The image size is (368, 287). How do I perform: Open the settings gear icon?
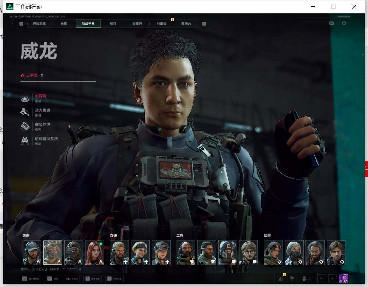click(344, 23)
